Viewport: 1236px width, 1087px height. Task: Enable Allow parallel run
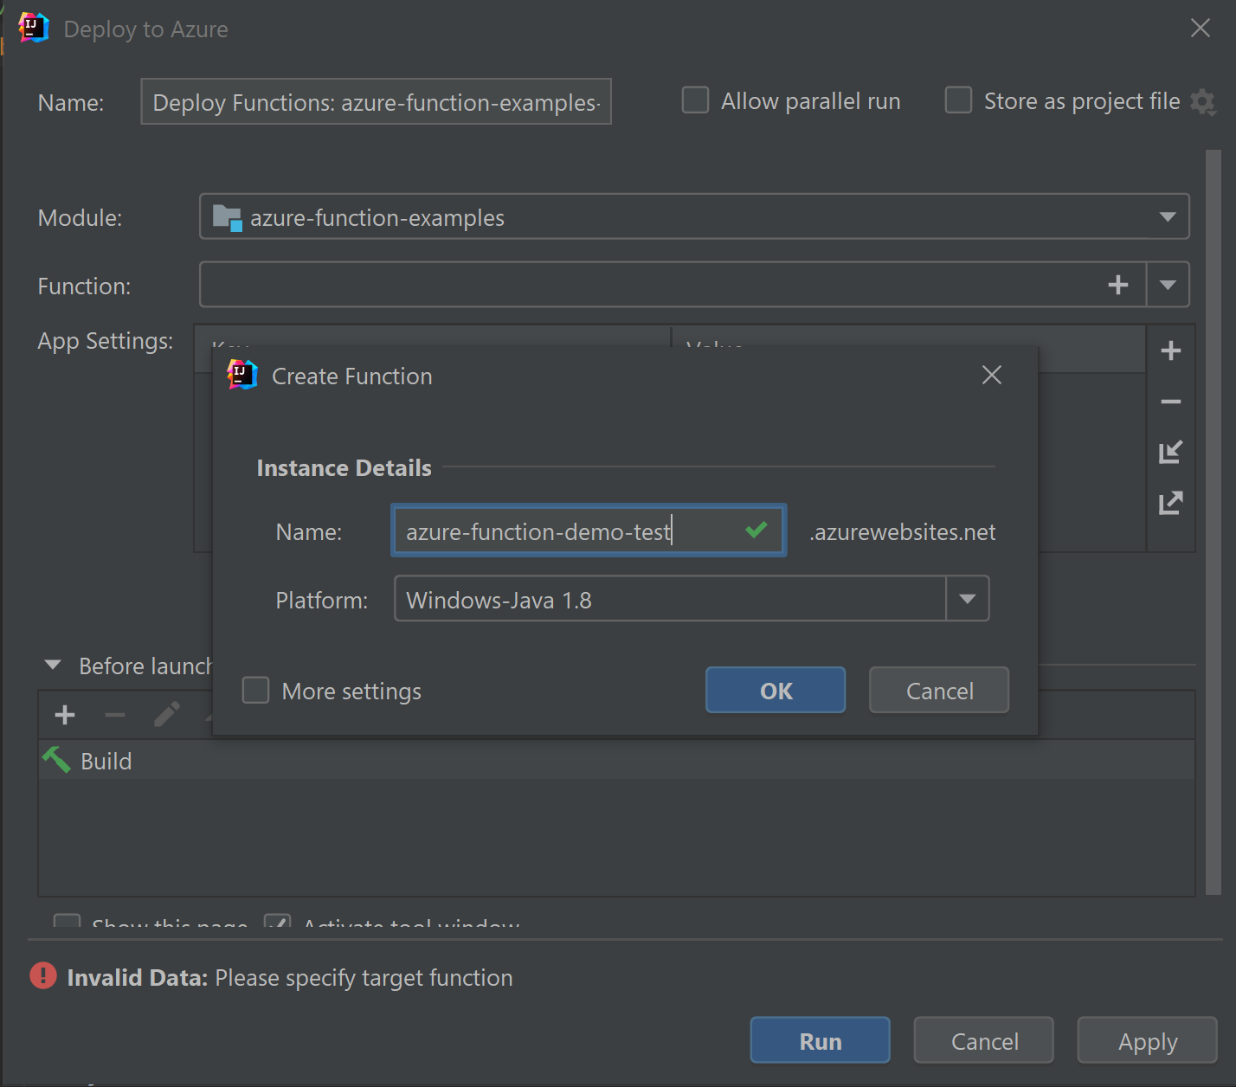tap(695, 100)
